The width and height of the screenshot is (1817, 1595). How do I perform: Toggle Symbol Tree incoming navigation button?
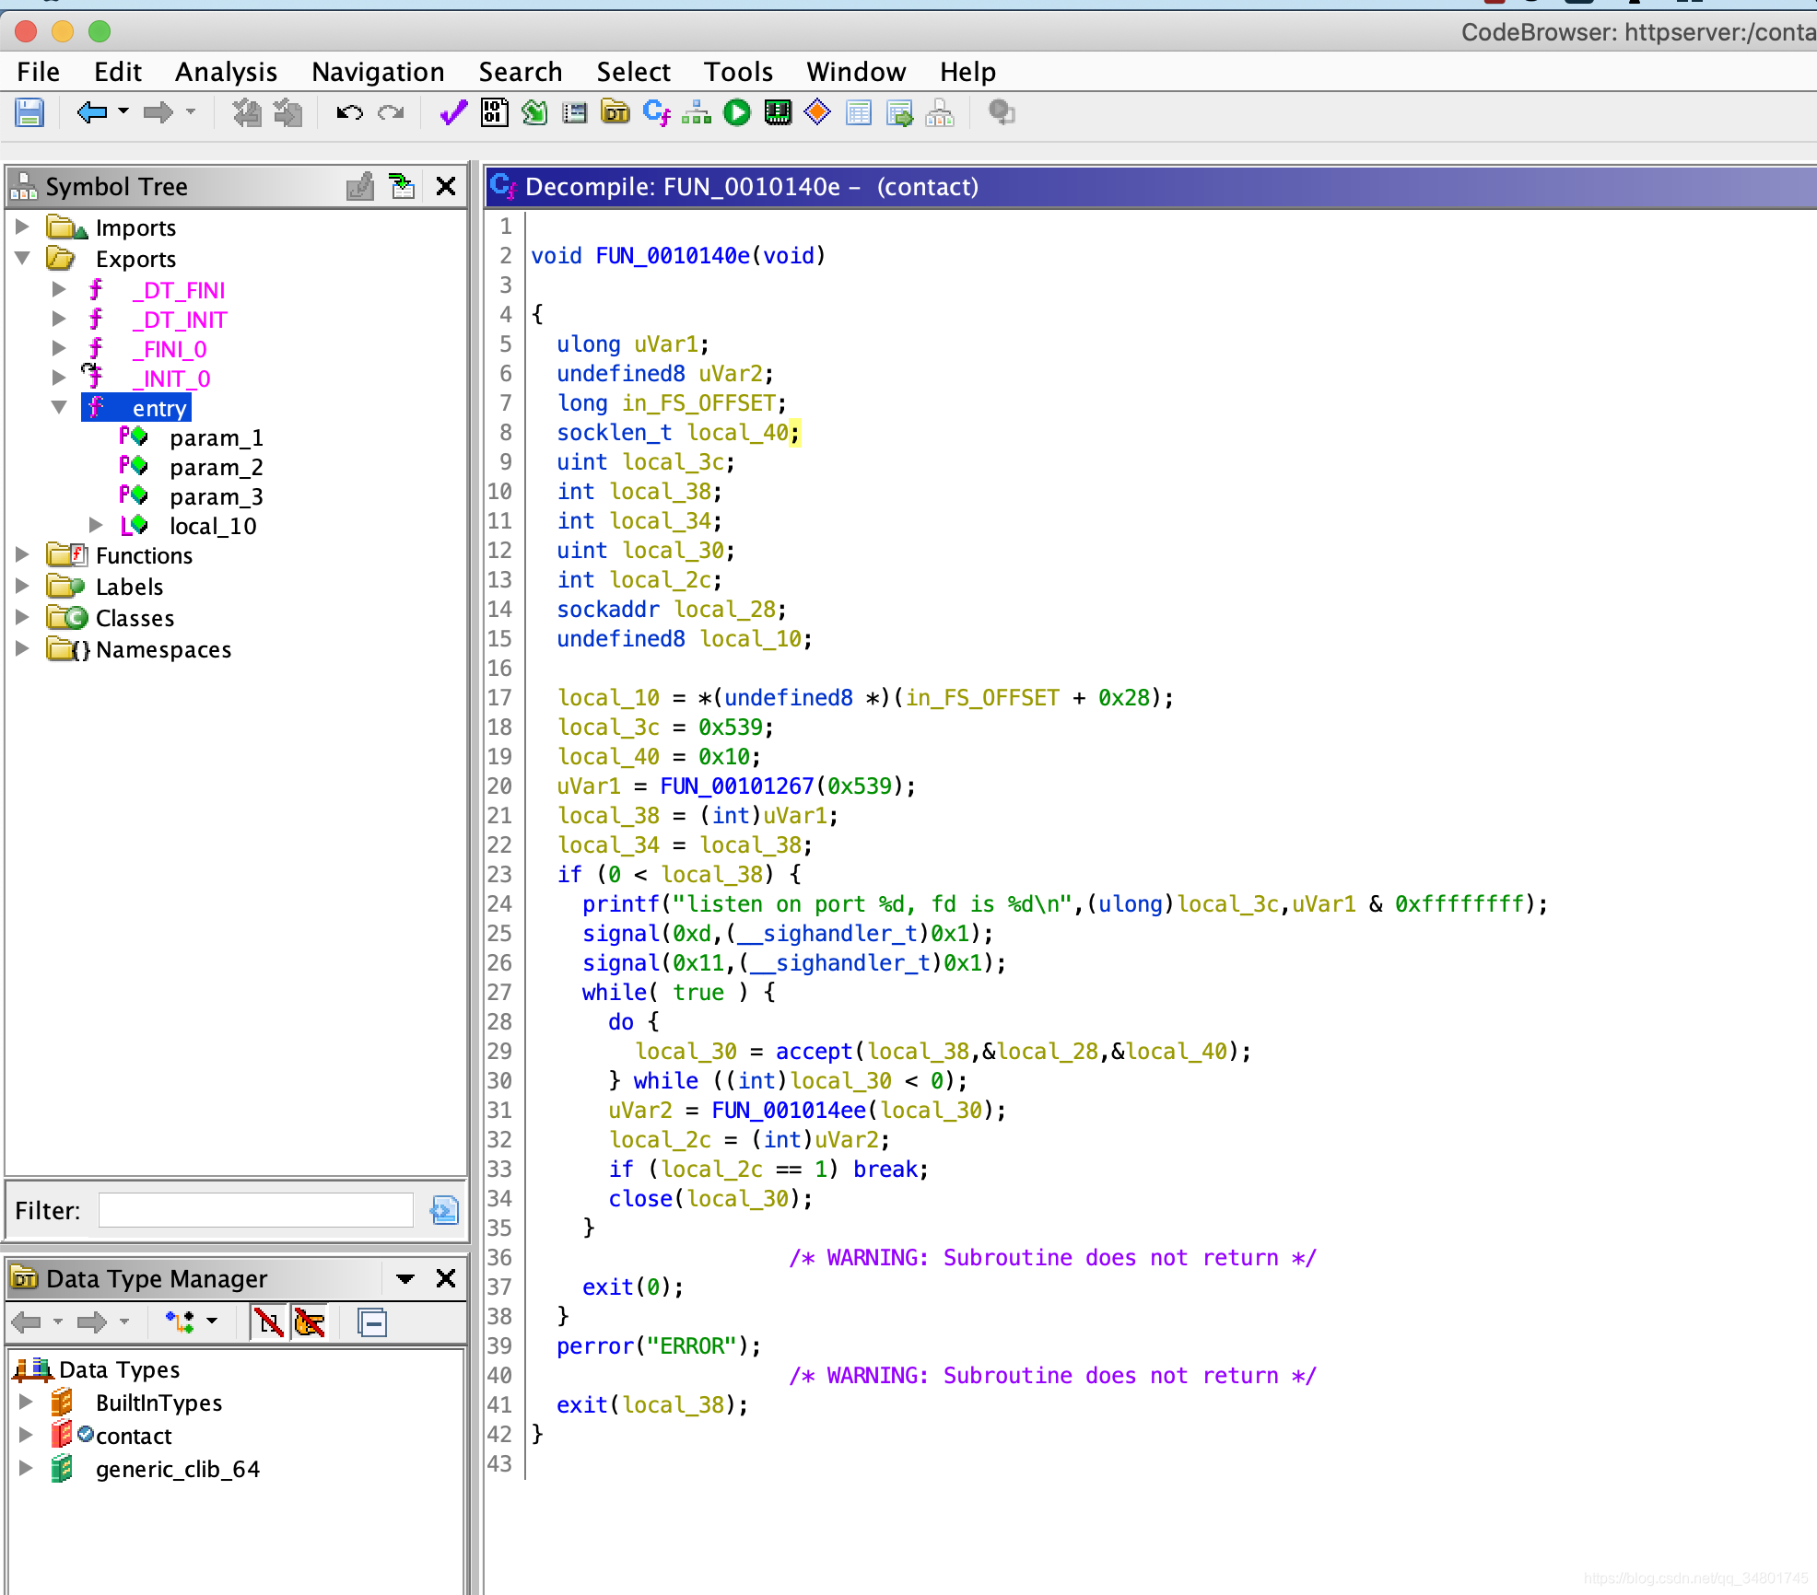(402, 187)
